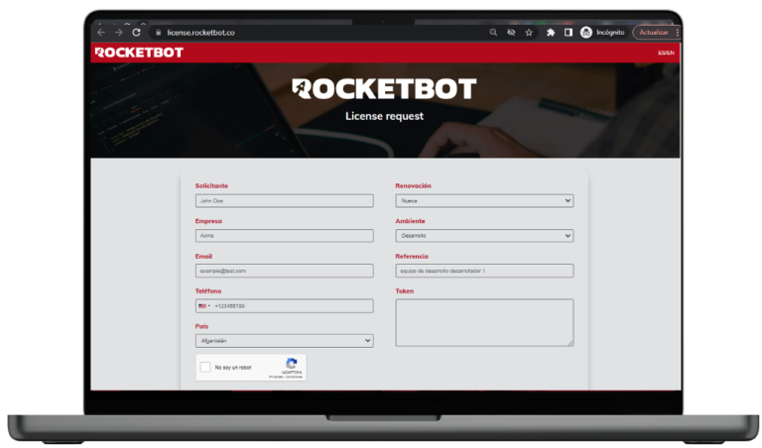Open the Ambiente dropdown
The width and height of the screenshot is (762, 448).
point(484,236)
